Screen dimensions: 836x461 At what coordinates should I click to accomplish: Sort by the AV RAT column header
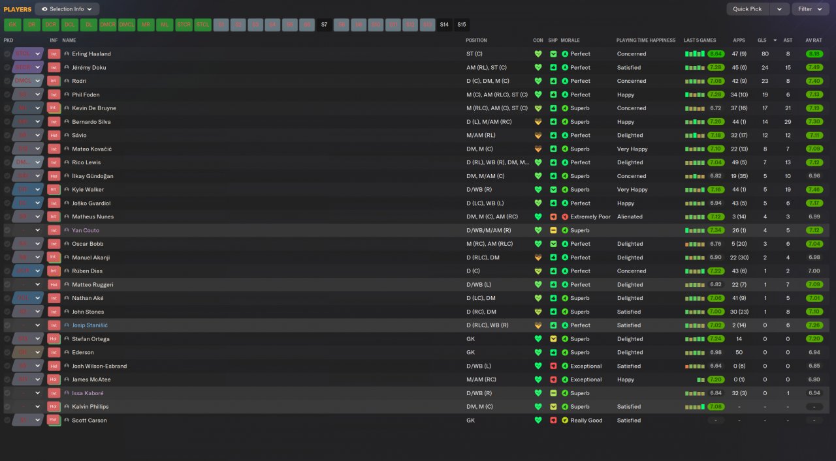pos(813,40)
